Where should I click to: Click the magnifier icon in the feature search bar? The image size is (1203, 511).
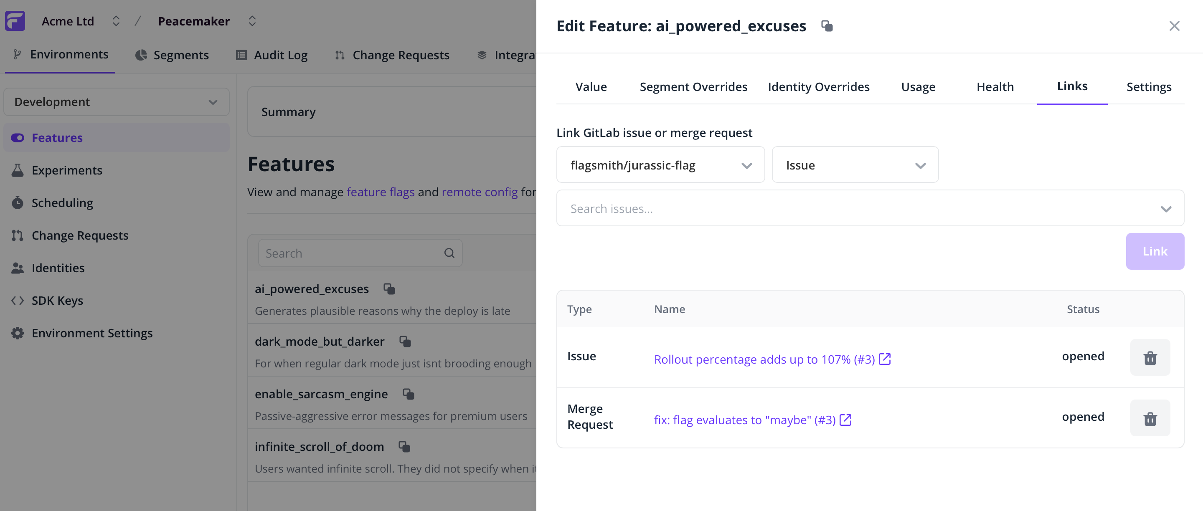coord(449,253)
